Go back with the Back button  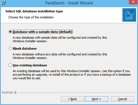(73, 99)
